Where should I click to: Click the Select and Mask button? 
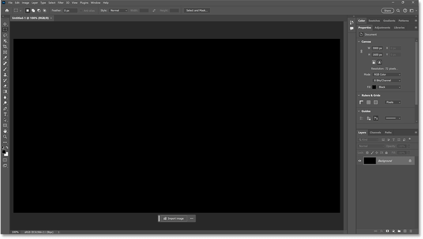[x=197, y=11]
